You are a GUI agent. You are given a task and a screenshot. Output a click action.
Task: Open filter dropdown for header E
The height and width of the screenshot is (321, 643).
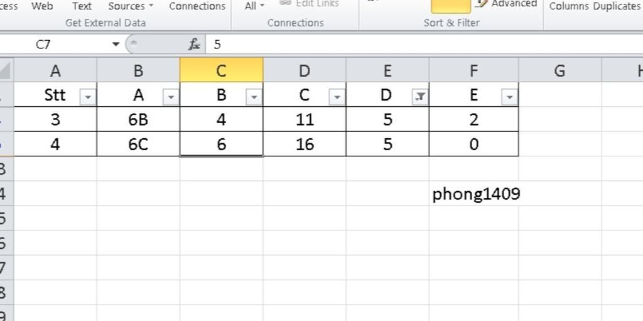point(510,97)
